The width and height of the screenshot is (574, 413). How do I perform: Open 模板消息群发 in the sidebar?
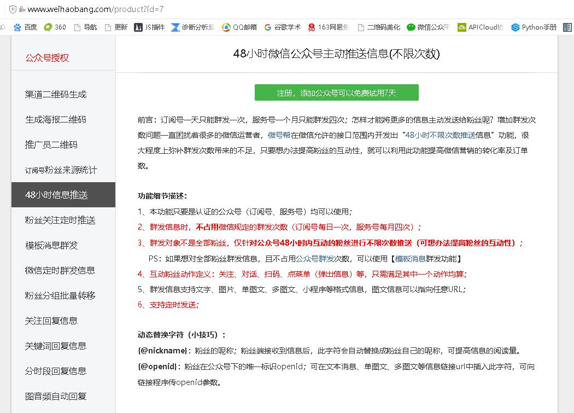[x=51, y=245]
